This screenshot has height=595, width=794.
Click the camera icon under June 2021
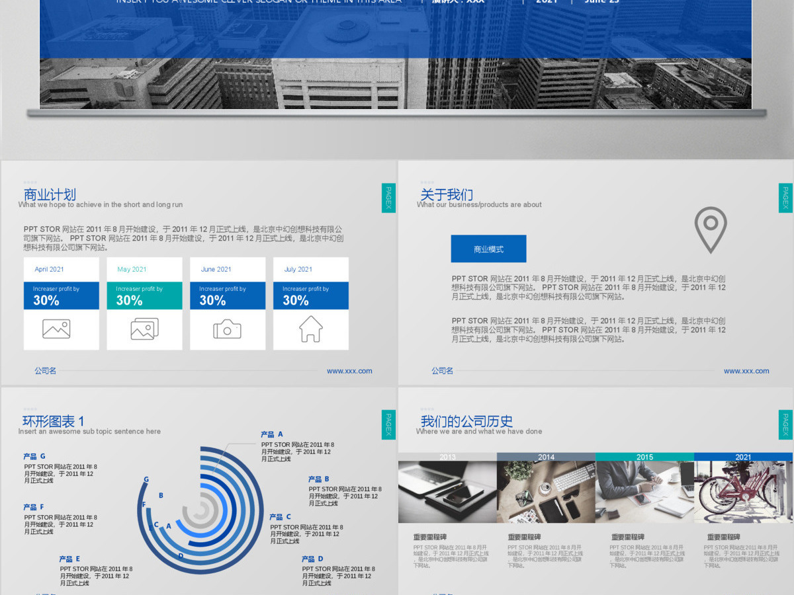[227, 329]
